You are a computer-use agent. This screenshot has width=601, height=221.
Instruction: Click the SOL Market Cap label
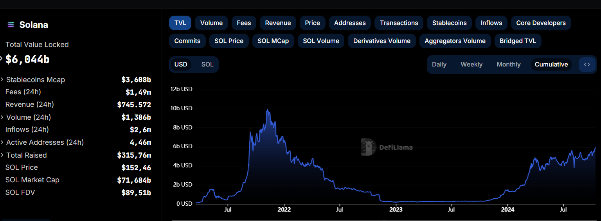32,180
